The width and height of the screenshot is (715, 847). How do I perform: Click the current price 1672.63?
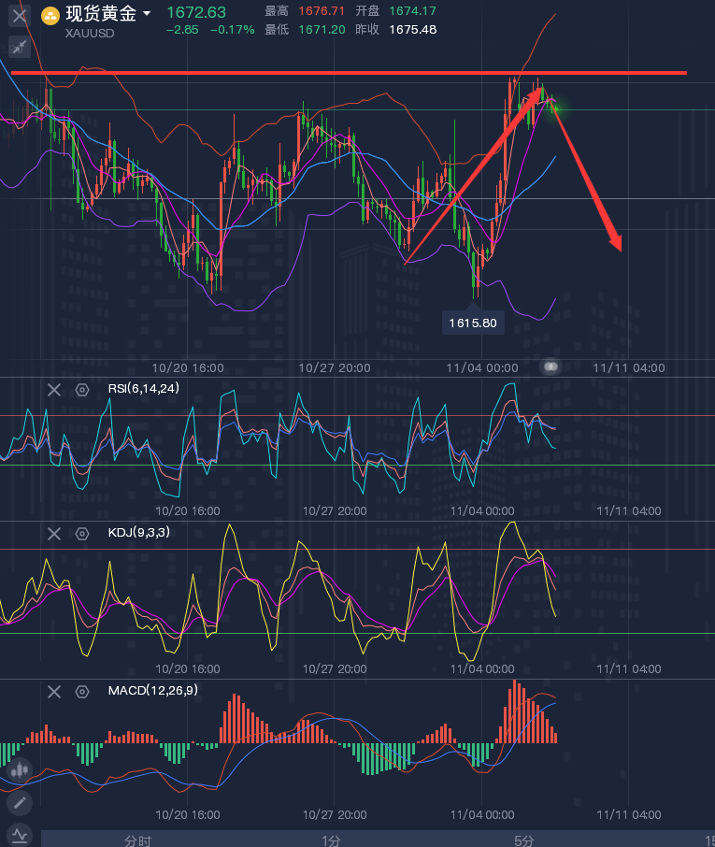196,12
